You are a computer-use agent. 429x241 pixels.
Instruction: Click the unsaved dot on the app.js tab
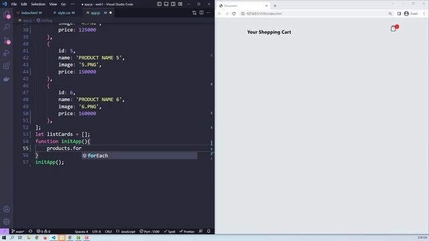(x=111, y=13)
